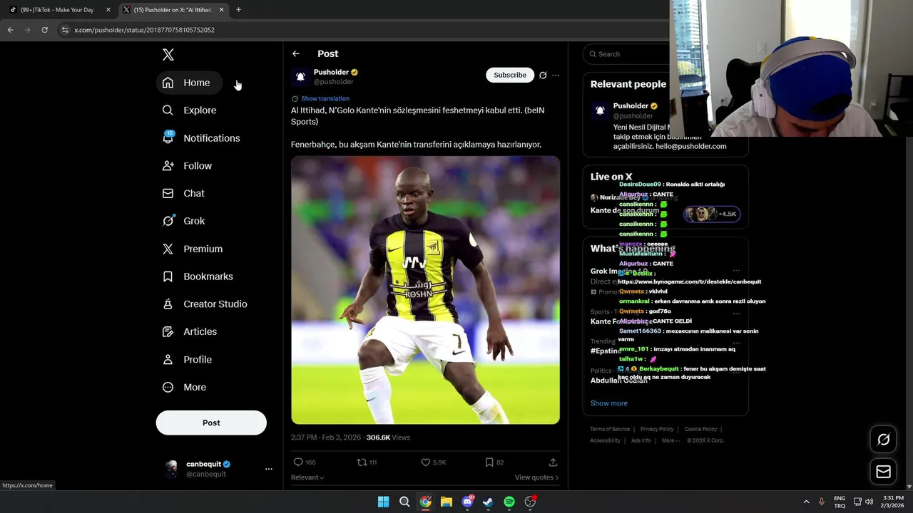Open Grok from the sidebar
The image size is (913, 513).
pos(185,221)
